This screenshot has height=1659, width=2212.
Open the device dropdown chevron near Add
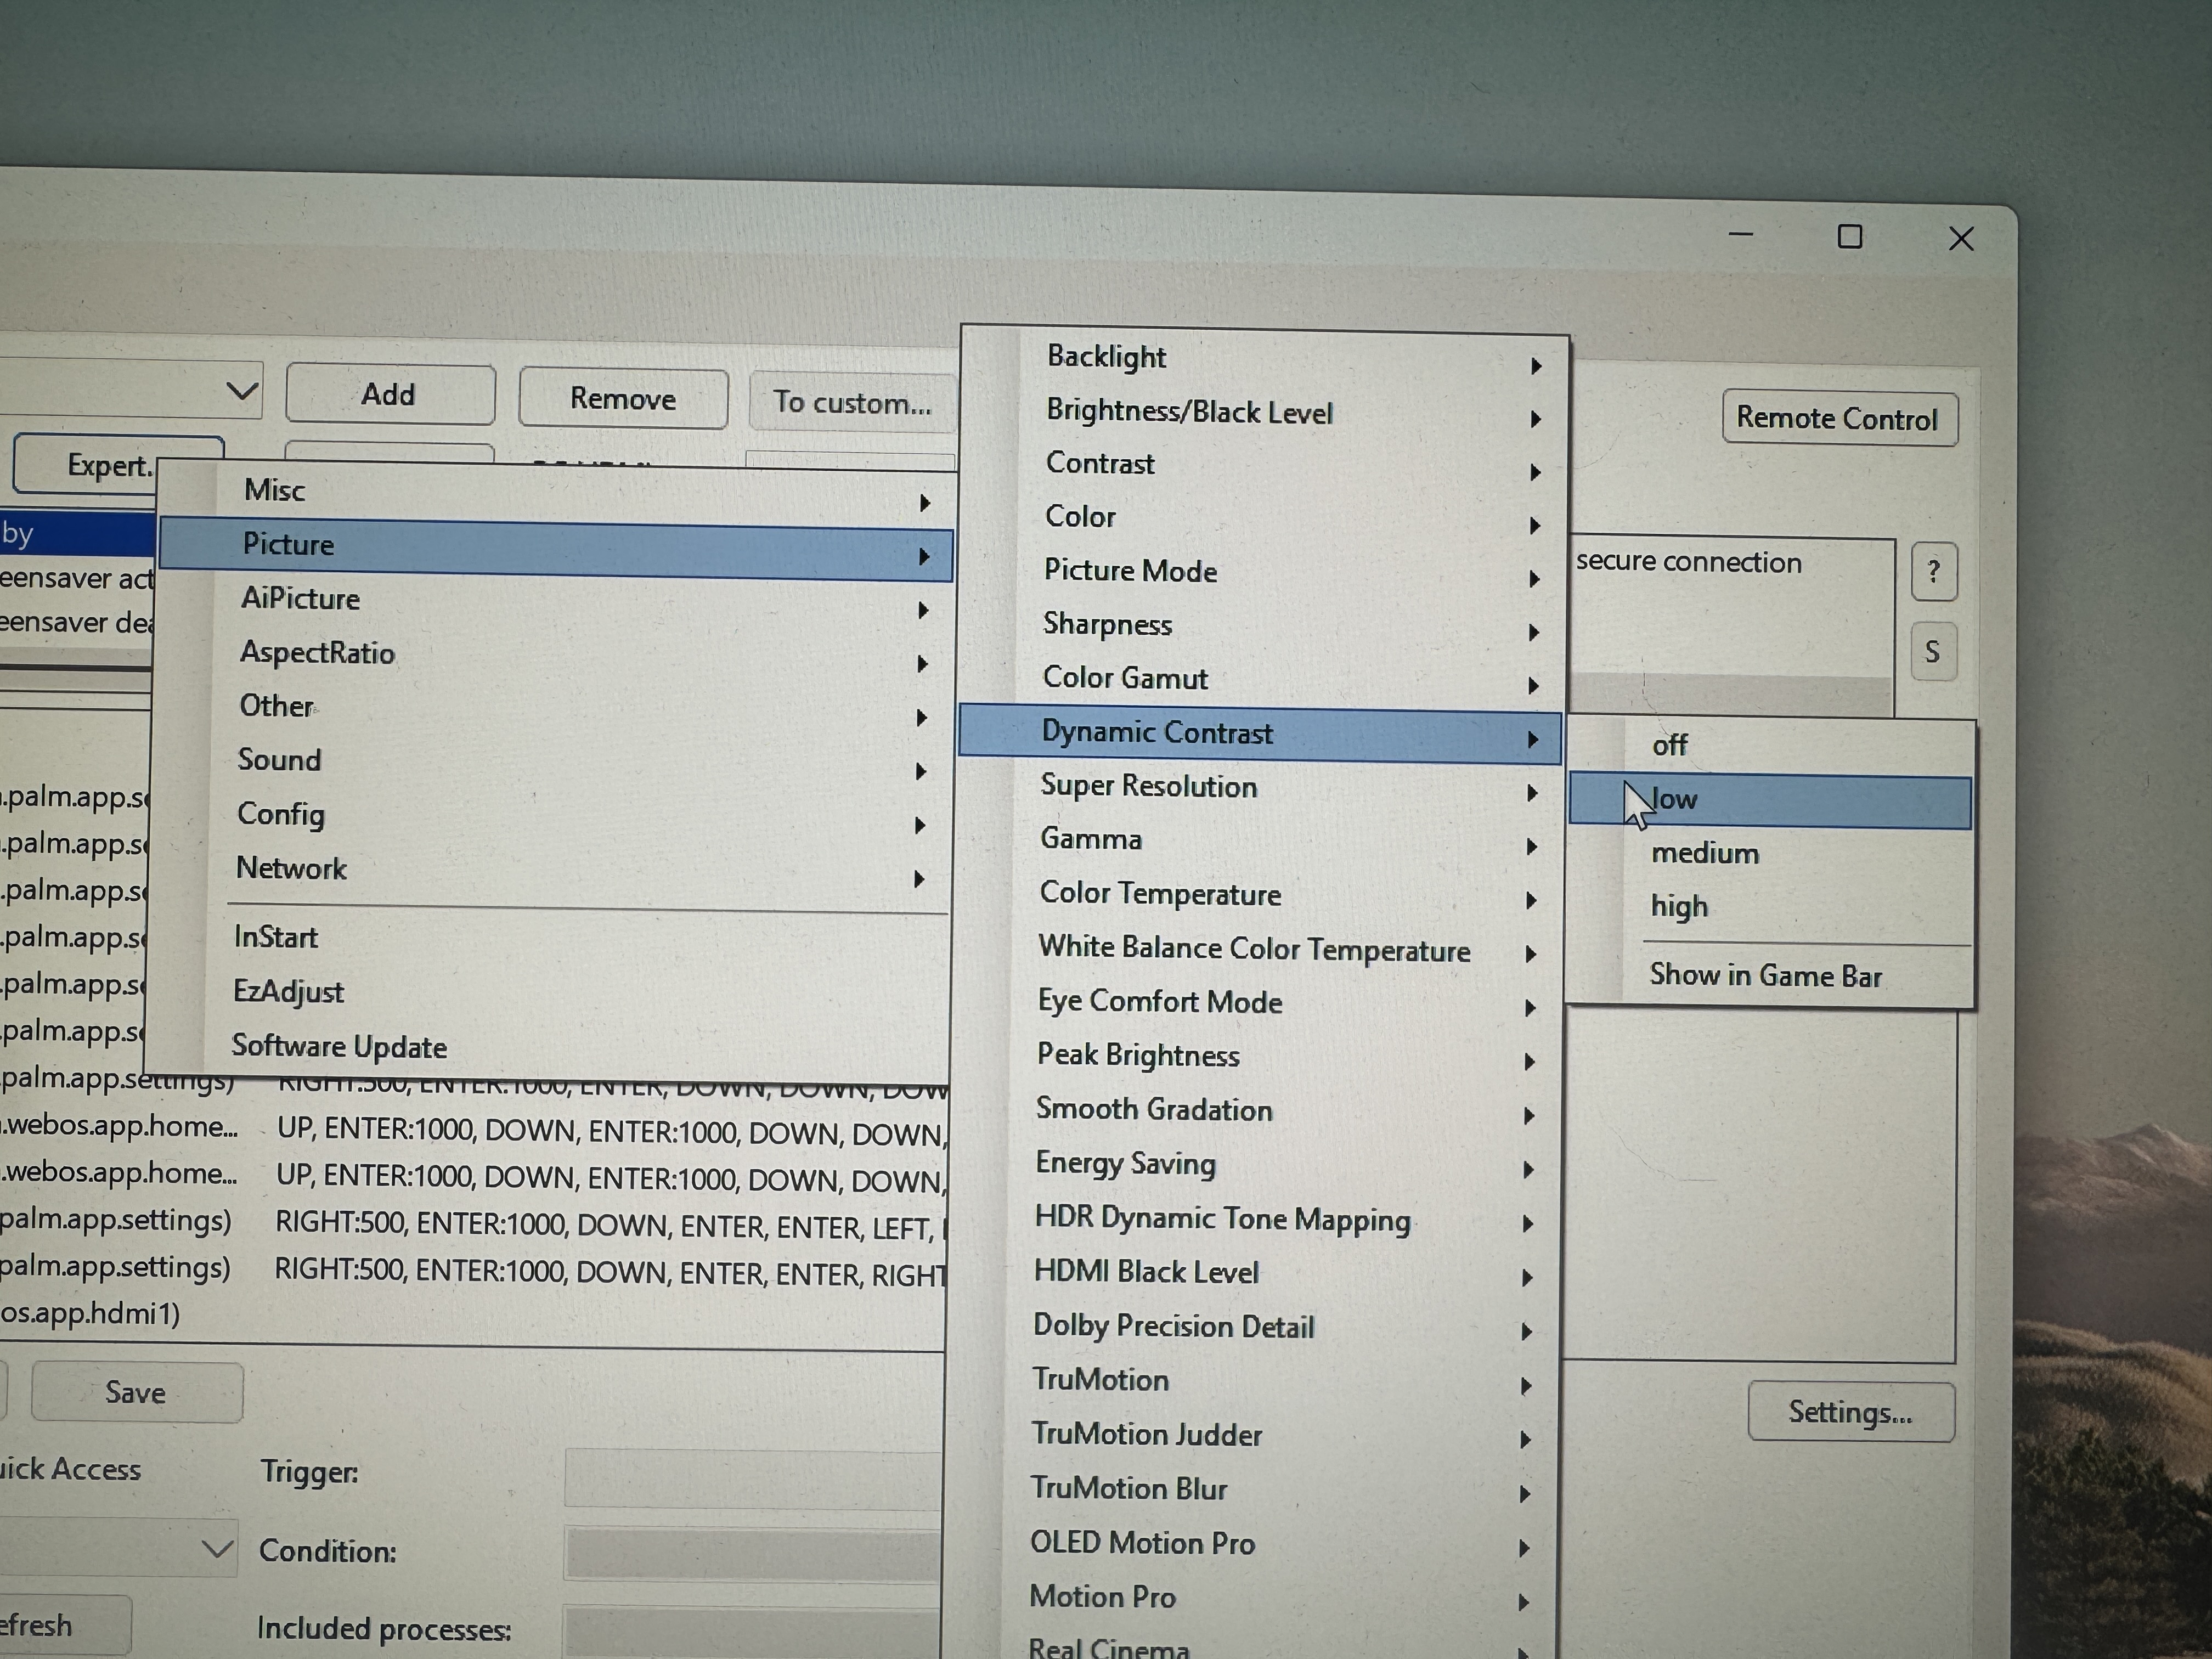(241, 391)
